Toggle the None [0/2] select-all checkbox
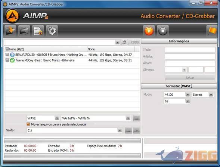The height and width of the screenshot is (167, 220). coord(7,49)
